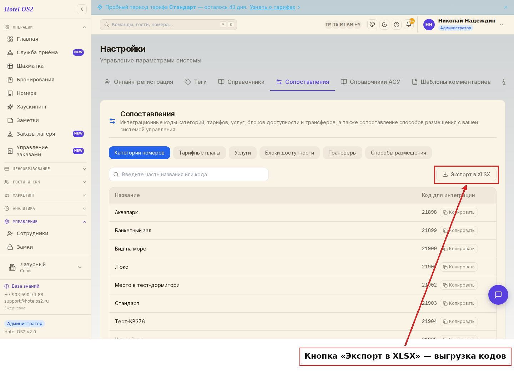This screenshot has height=374, width=514.
Task: Open the theme palette icon
Action: [372, 25]
